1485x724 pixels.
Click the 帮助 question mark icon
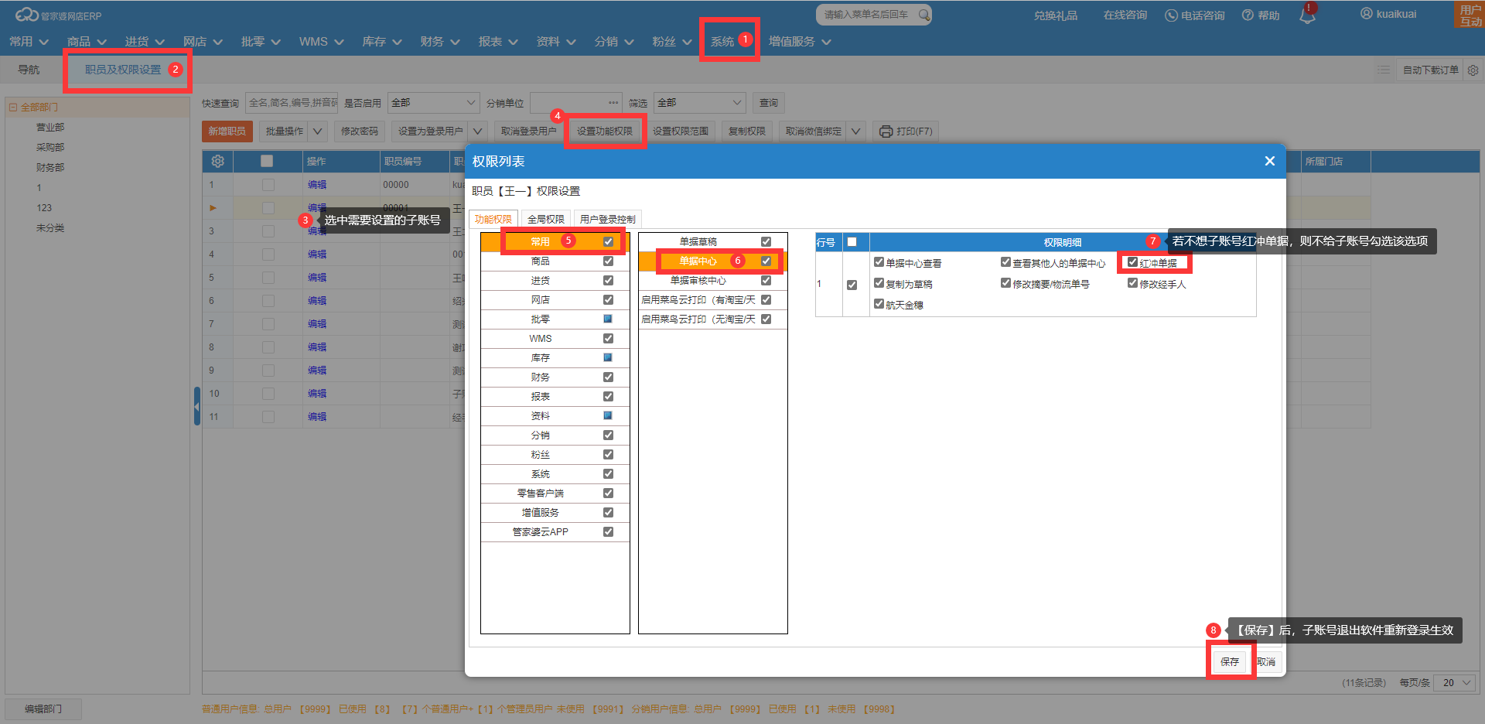(1248, 15)
